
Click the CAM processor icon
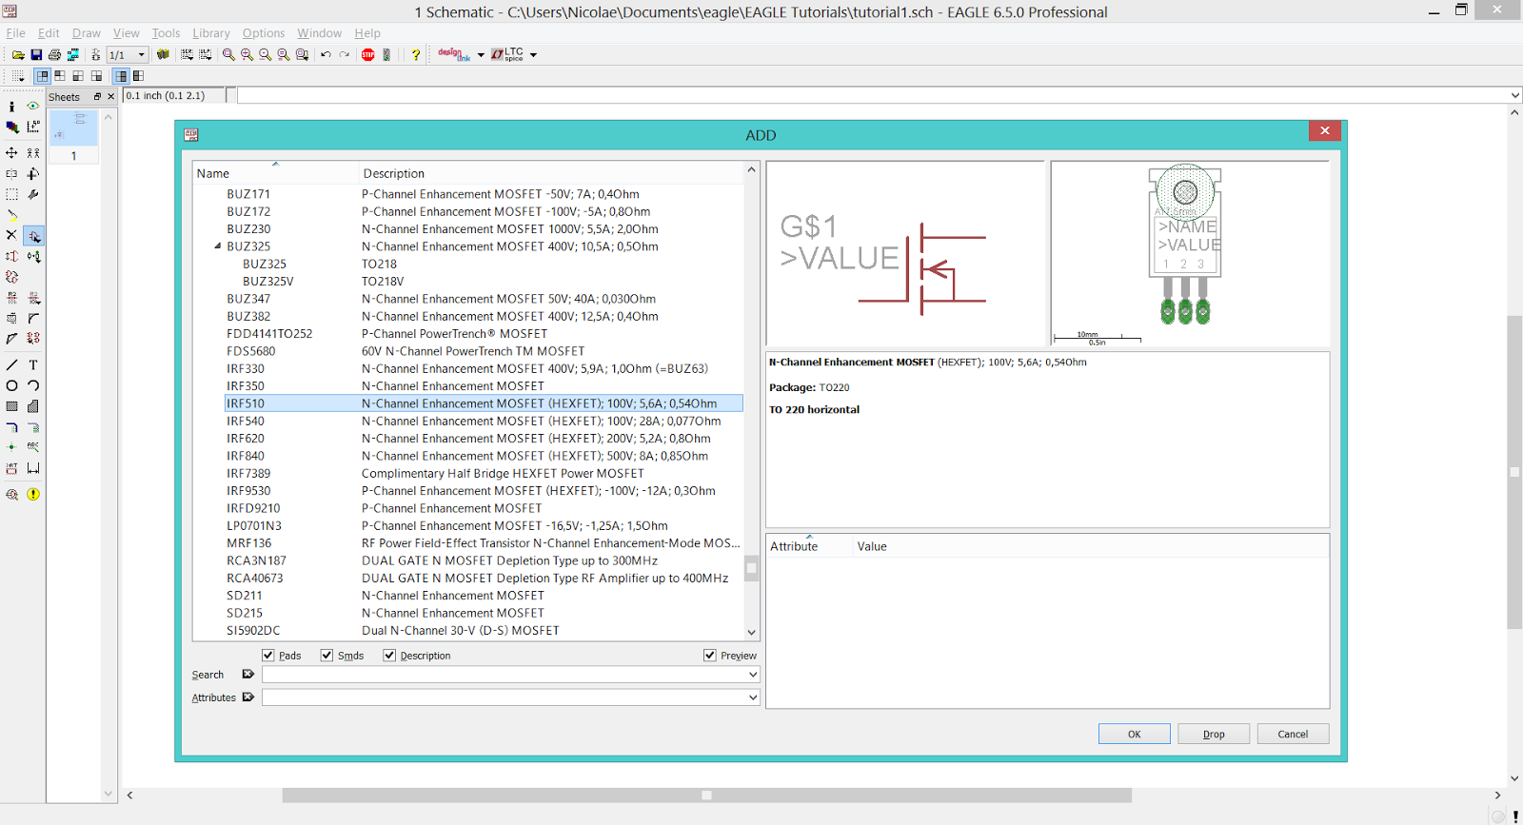72,55
